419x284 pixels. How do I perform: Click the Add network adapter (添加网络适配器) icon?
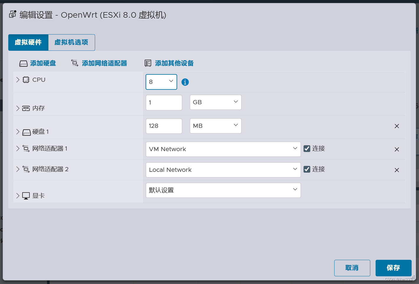[74, 63]
